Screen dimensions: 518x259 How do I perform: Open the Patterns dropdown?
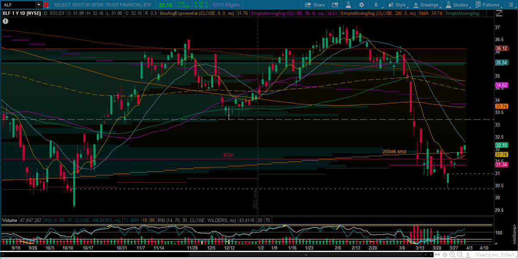489,5
